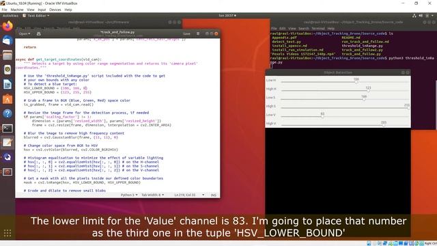Select the Text Editor dock icon

pos(8,143)
